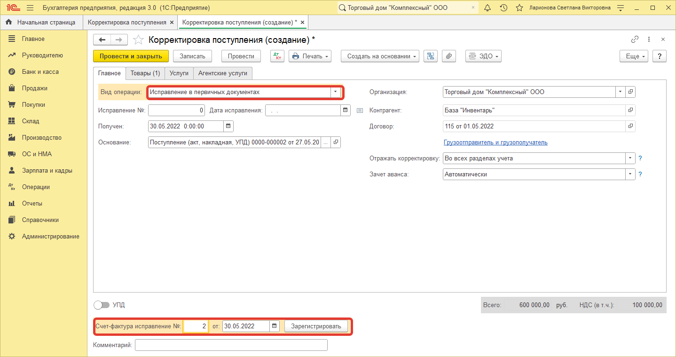Image resolution: width=676 pixels, height=357 pixels.
Task: Open calendar for Счет-фактура date
Action: 275,326
